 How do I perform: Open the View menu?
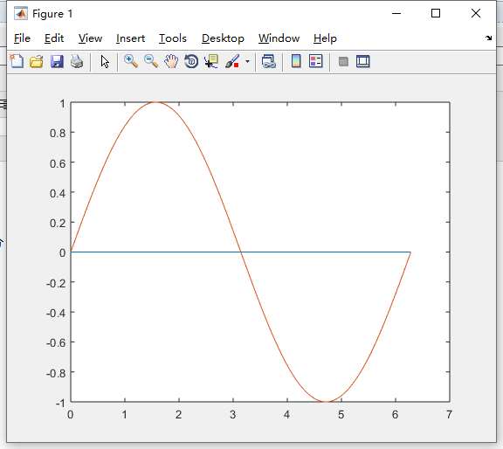[x=90, y=38]
